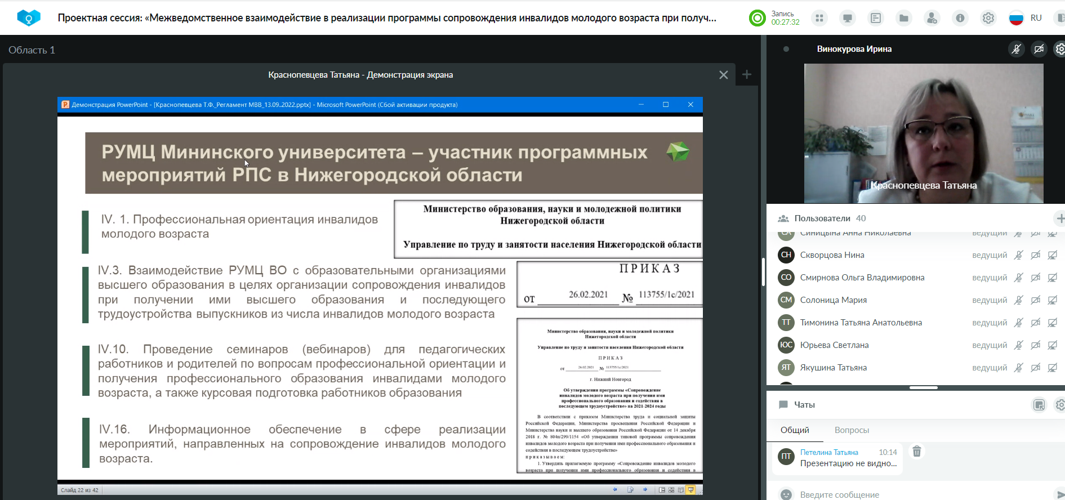The height and width of the screenshot is (500, 1065).
Task: Toggle screen sharing for Скворцова Нина
Action: click(1052, 255)
